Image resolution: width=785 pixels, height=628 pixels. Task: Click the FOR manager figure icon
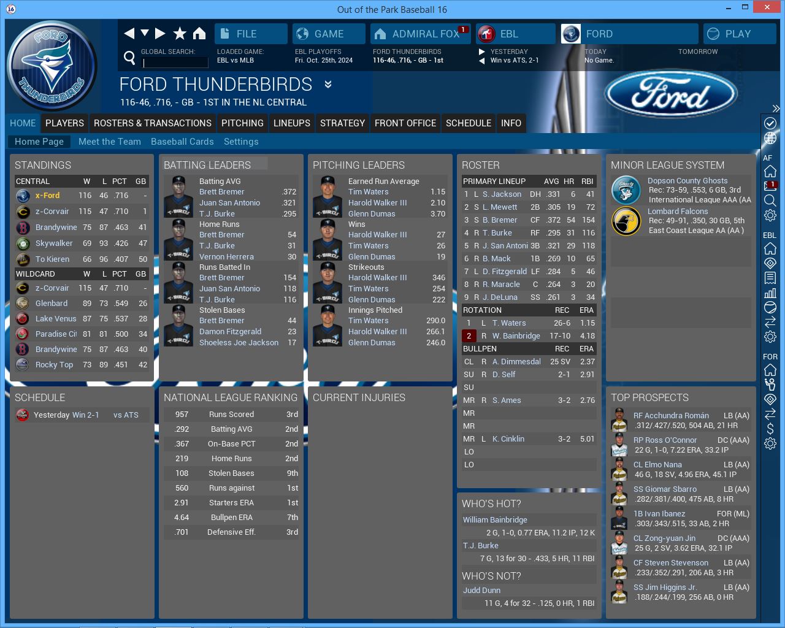770,385
